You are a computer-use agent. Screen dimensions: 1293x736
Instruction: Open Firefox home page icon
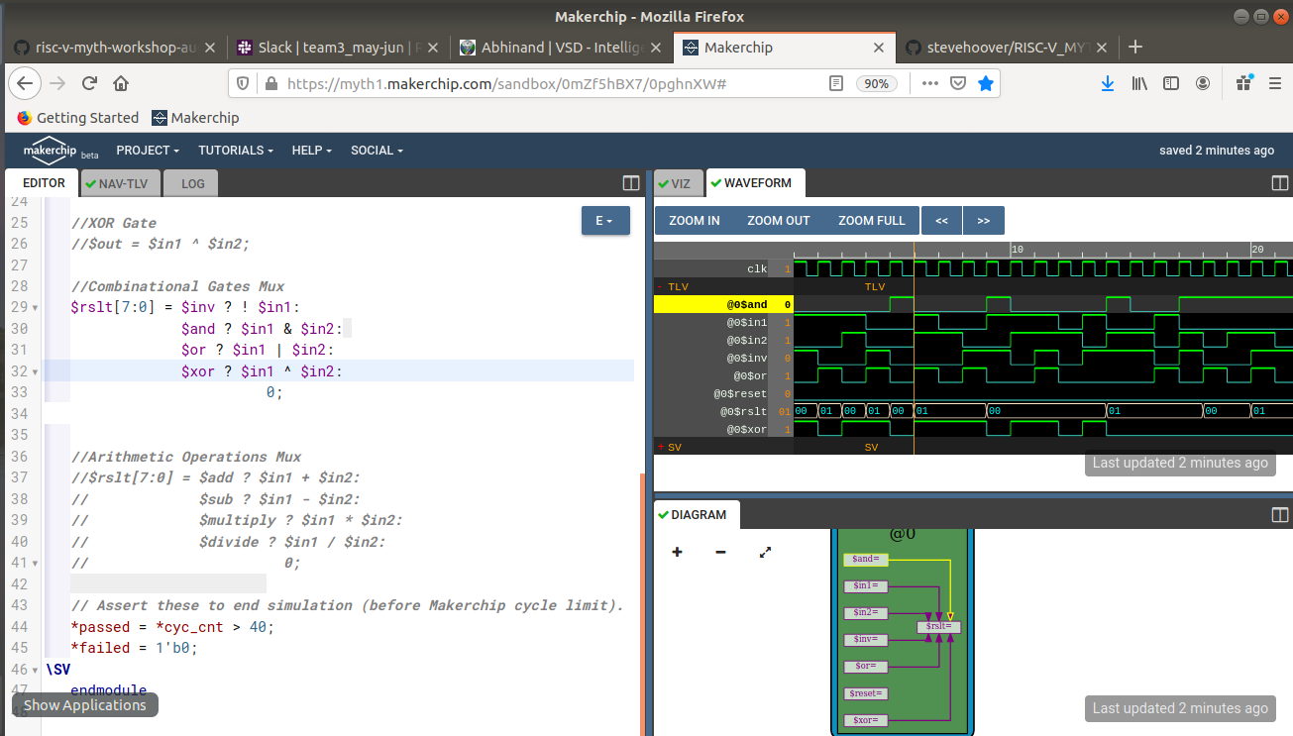pos(121,84)
